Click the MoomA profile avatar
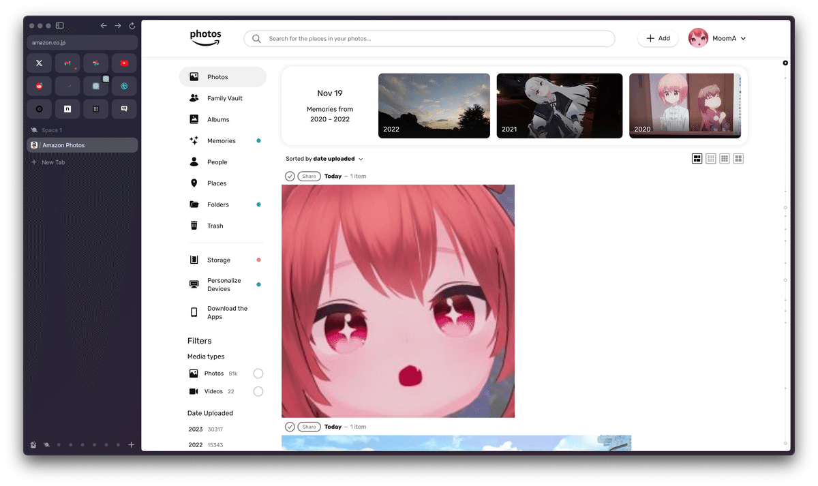 698,38
